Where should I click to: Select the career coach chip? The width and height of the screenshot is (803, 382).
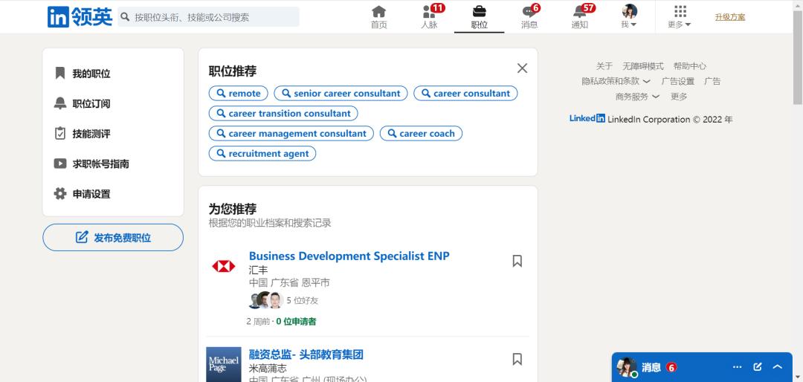[421, 133]
